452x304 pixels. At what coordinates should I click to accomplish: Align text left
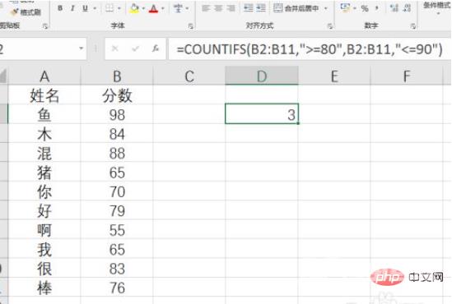205,8
